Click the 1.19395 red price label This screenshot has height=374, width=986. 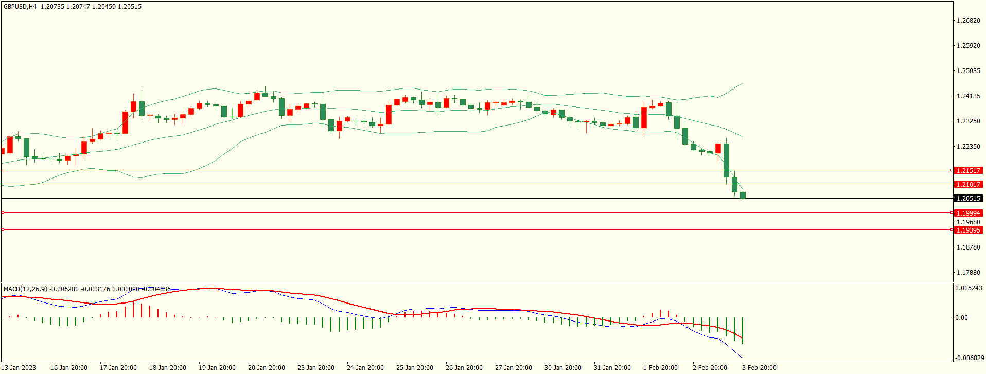coord(967,230)
